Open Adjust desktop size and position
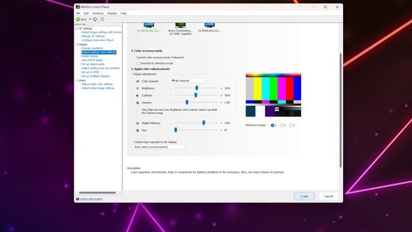Screen dimensions: 412x232 (100, 68)
